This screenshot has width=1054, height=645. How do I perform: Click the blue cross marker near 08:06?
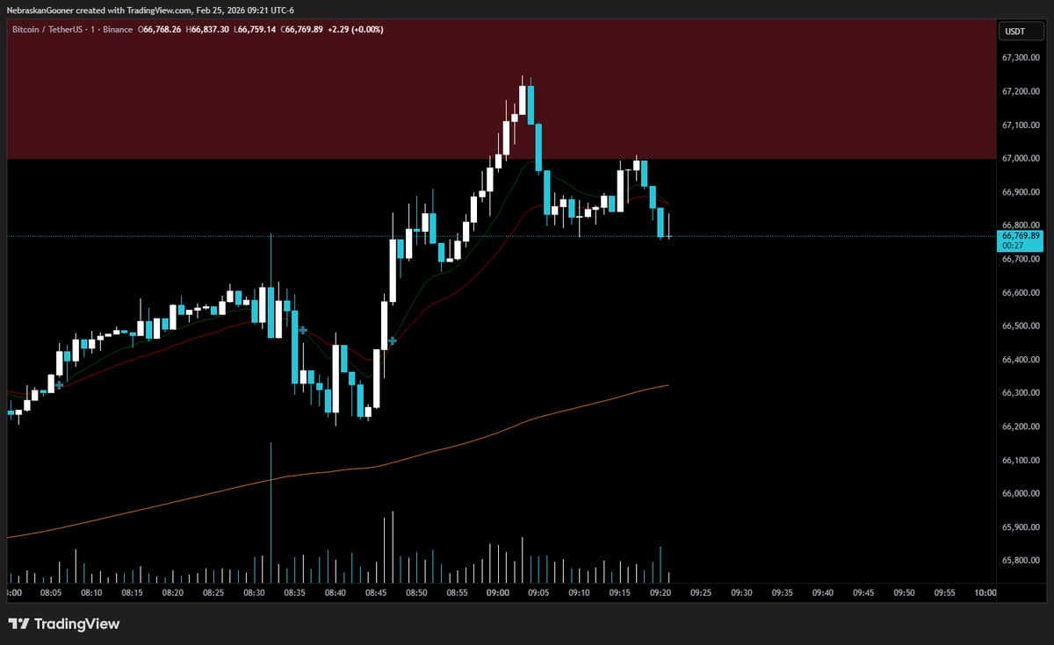click(59, 384)
